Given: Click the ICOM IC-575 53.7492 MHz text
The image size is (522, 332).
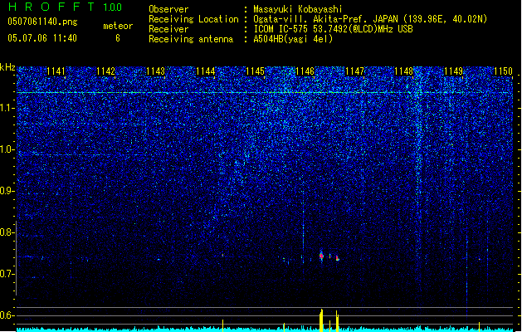Looking at the screenshot, I should pos(333,29).
